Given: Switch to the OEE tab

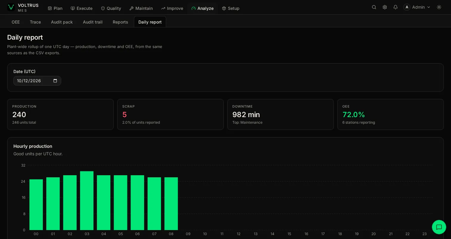Looking at the screenshot, I should [16, 22].
